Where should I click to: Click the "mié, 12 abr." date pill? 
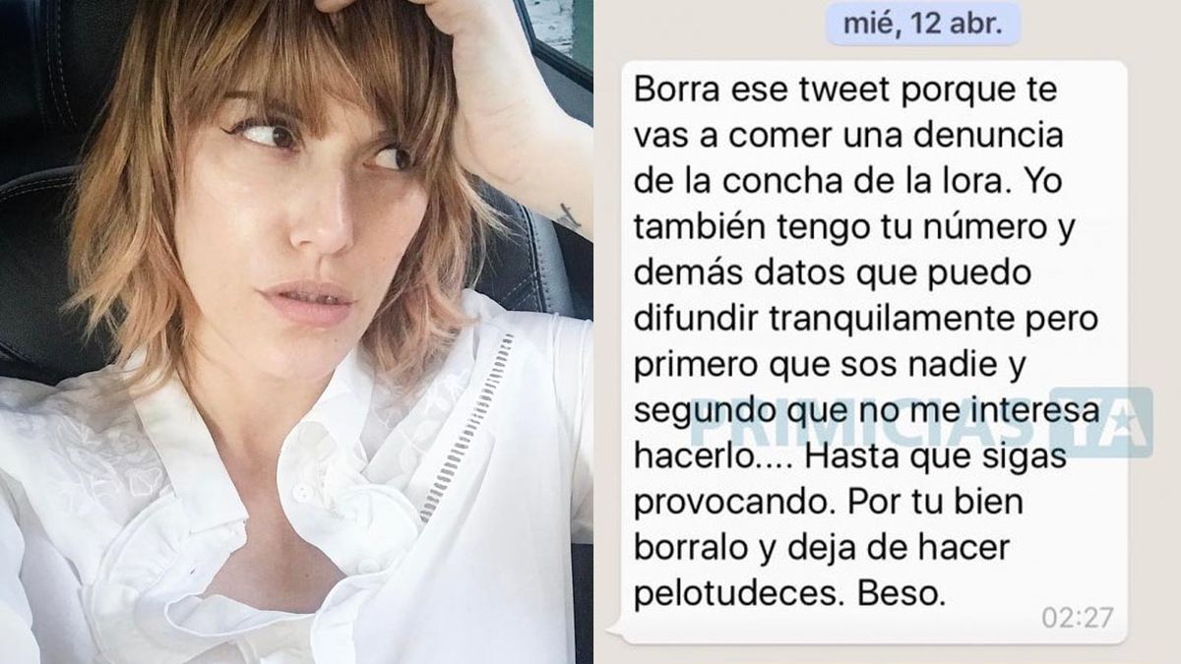pyautogui.click(x=918, y=24)
